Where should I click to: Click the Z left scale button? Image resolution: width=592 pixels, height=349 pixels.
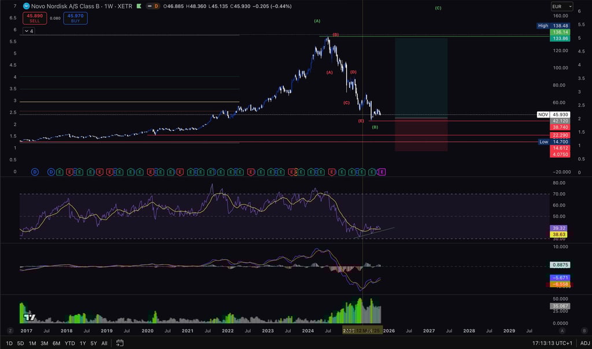click(10, 330)
